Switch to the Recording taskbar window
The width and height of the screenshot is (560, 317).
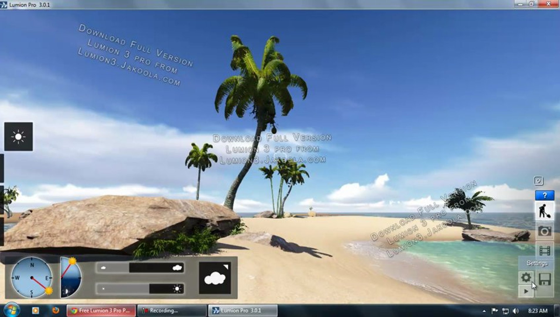tap(172, 311)
